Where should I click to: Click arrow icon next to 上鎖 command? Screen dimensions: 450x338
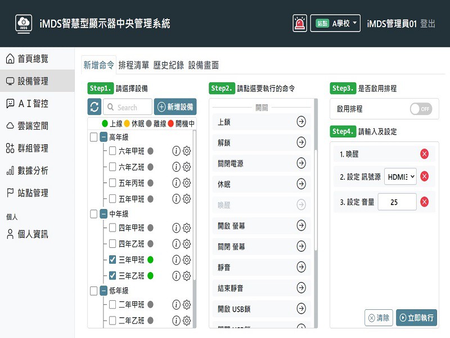click(x=301, y=122)
